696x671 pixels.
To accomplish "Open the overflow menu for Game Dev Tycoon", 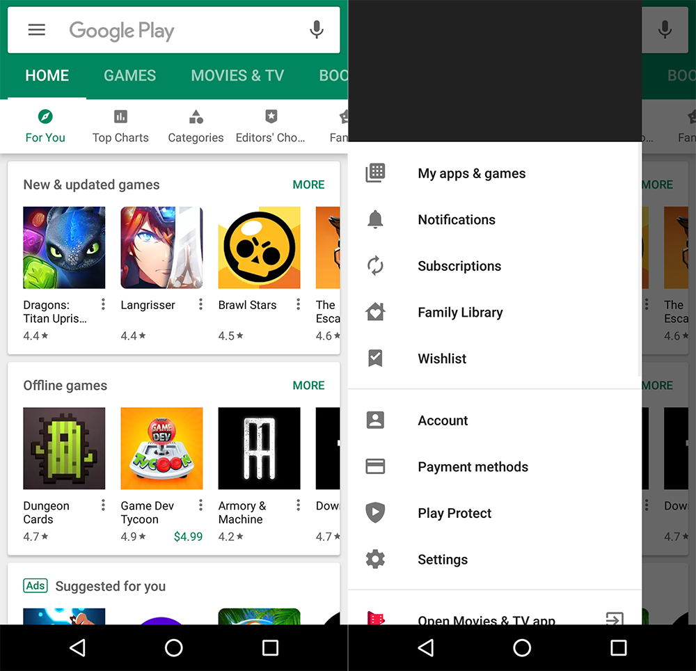I will click(x=200, y=505).
